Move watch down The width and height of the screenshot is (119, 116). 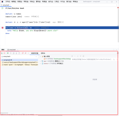[81, 56]
